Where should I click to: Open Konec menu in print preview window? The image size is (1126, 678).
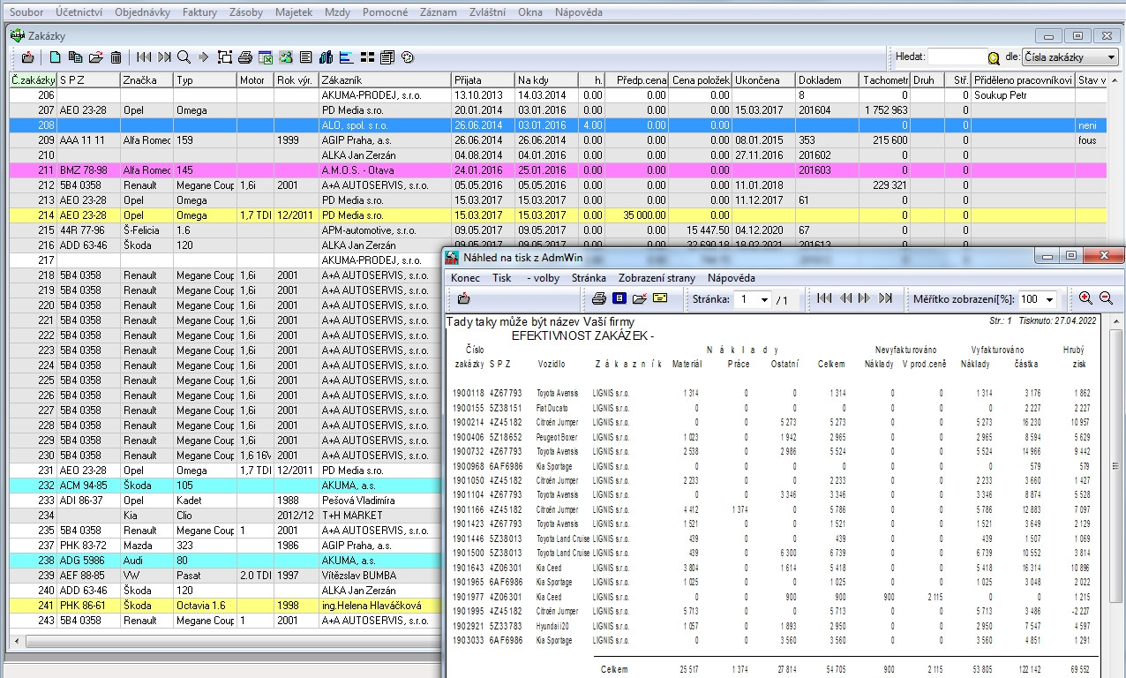point(465,278)
